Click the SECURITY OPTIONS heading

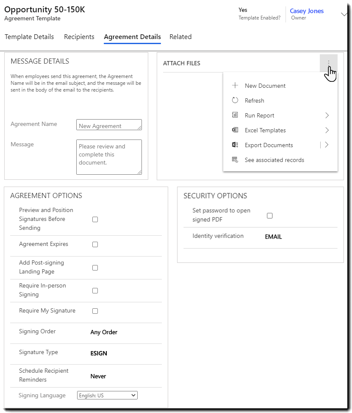(x=215, y=196)
